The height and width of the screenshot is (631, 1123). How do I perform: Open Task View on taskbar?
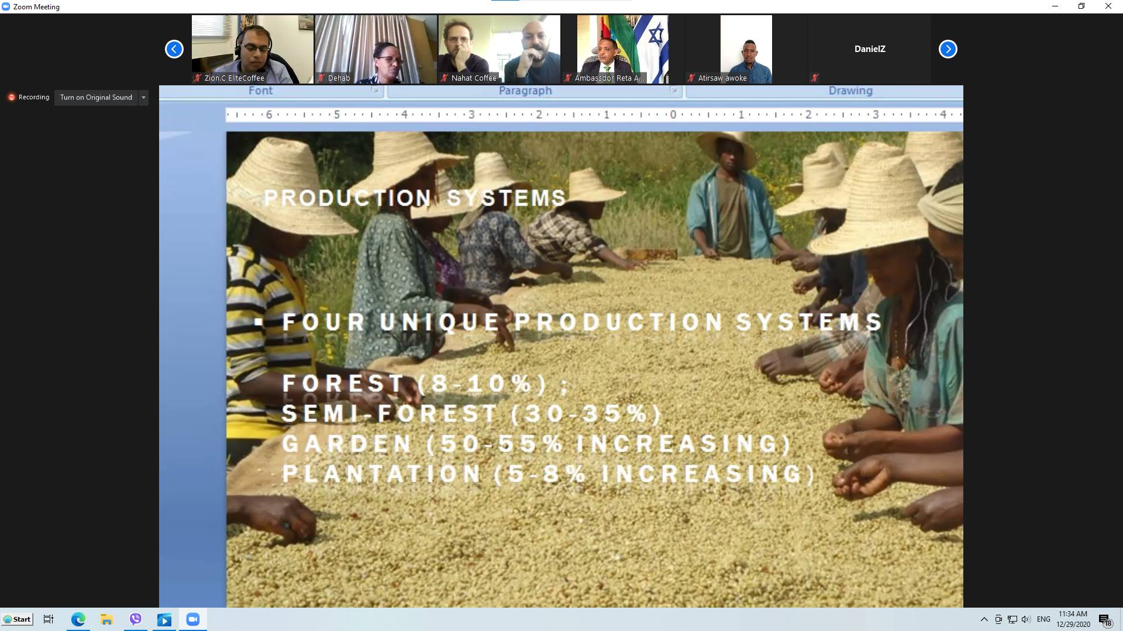click(x=49, y=619)
